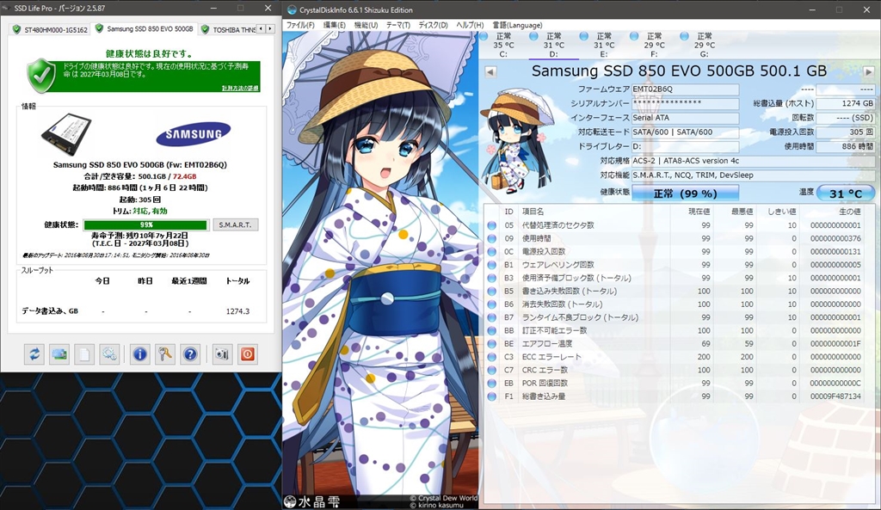Select the ウェアレベリング回数 attribute row
This screenshot has width=881, height=510.
click(x=675, y=265)
